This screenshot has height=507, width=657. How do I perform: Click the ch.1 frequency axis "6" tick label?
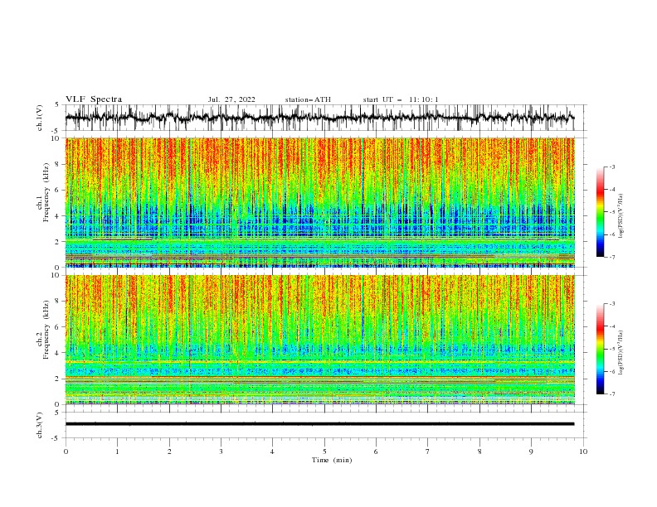point(57,190)
